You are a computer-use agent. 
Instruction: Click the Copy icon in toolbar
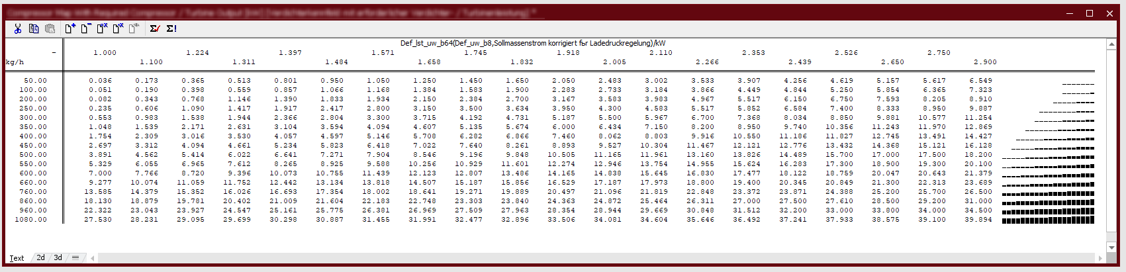point(34,28)
